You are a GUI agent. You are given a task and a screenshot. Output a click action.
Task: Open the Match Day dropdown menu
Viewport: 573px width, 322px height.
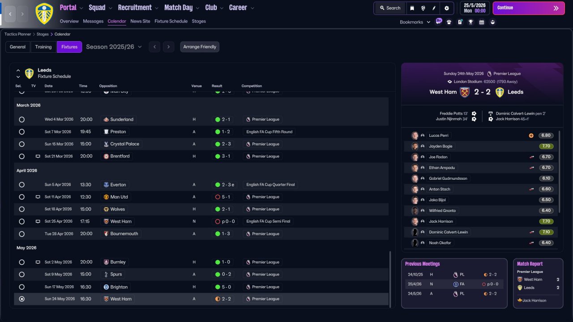click(x=182, y=8)
